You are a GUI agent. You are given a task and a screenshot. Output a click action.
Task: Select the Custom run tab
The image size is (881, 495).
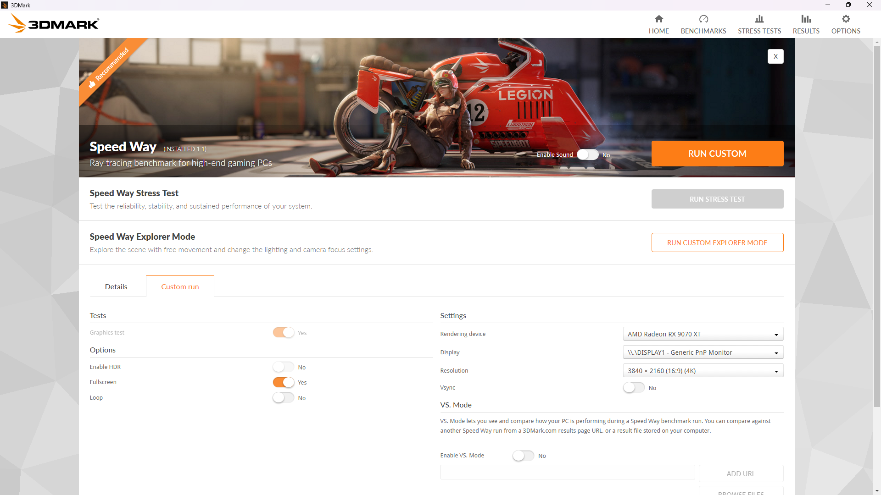180,287
